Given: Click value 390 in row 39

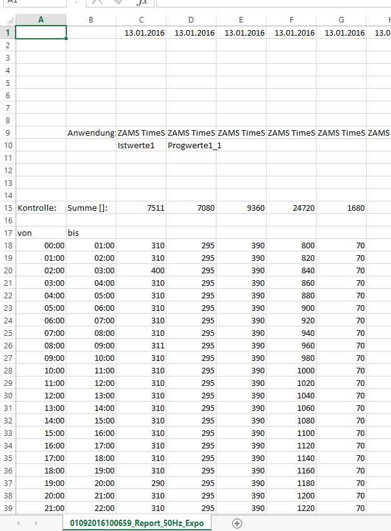Looking at the screenshot, I should (241, 508).
